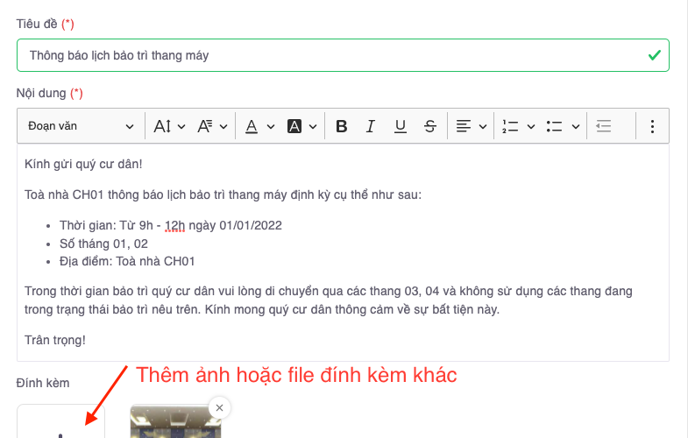Click the add attachment upload box

click(60, 425)
